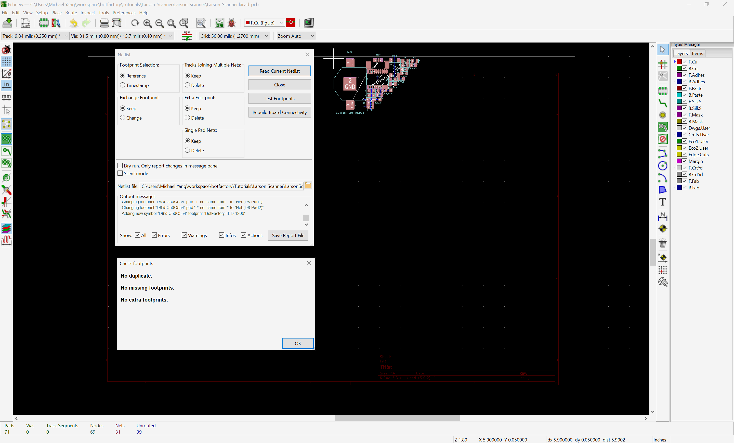Toggle grid visibility display
Viewport: 734px width, 443px height.
(6, 62)
